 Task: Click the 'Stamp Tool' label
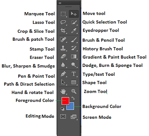click(x=42, y=49)
